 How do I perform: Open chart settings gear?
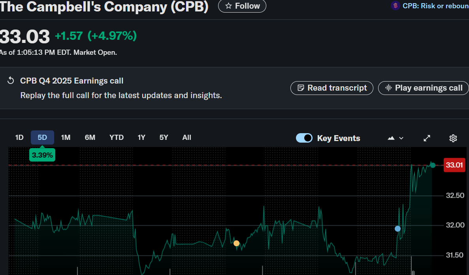[453, 138]
